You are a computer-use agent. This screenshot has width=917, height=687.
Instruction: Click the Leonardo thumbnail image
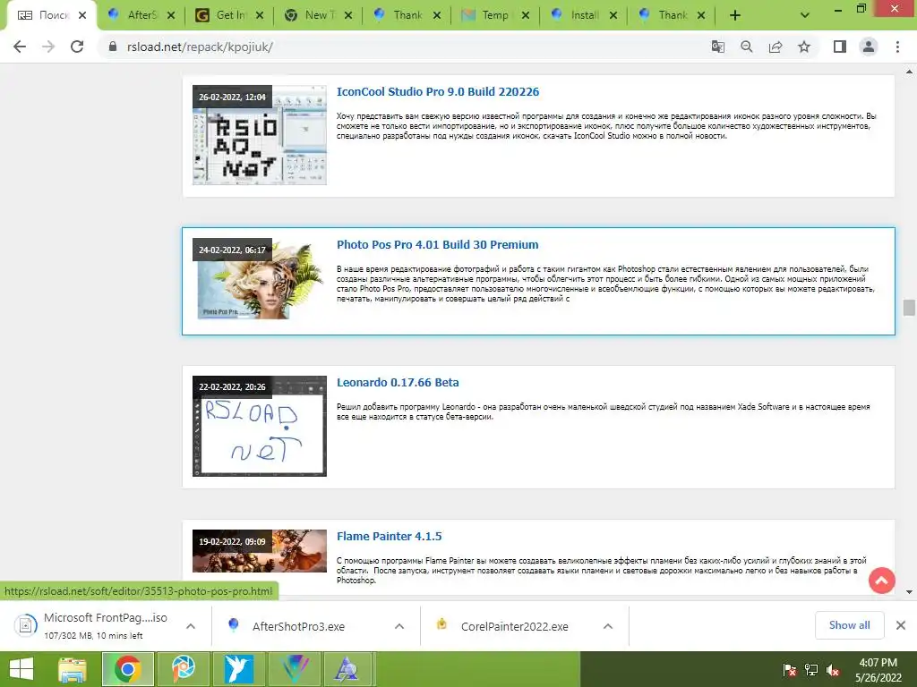click(x=260, y=426)
